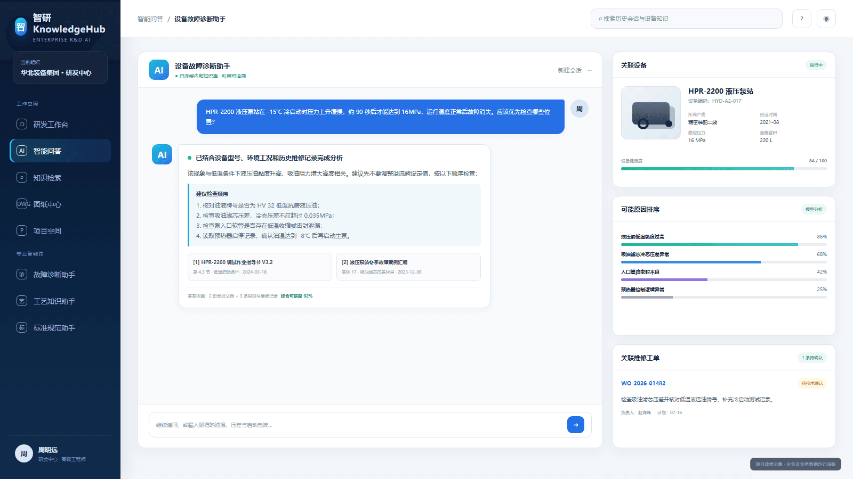853x479 pixels.
Task: Open 工艺知识助手 agent
Action: 60,301
